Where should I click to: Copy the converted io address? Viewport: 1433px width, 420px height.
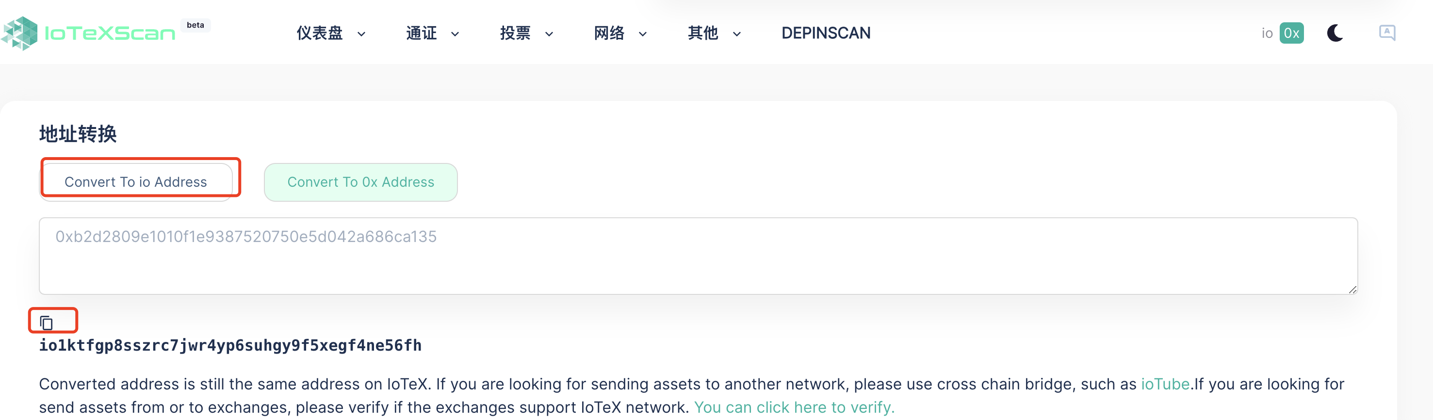tap(46, 323)
